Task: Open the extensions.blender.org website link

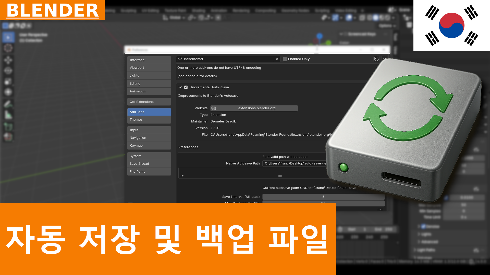Action: 254,108
